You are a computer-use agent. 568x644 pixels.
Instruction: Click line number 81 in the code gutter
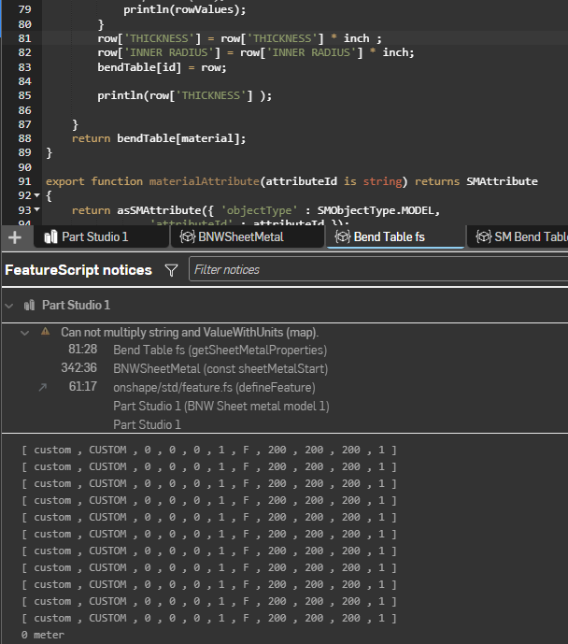pos(23,38)
